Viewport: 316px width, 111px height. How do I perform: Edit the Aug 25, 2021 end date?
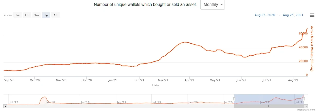click(x=293, y=15)
